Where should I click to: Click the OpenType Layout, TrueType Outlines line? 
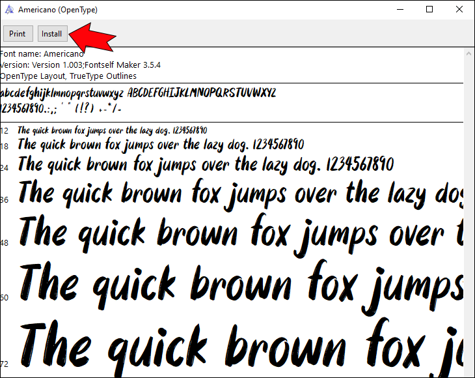[60, 76]
